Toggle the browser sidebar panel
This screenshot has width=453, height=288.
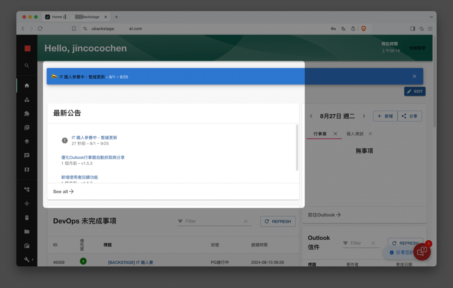click(413, 29)
